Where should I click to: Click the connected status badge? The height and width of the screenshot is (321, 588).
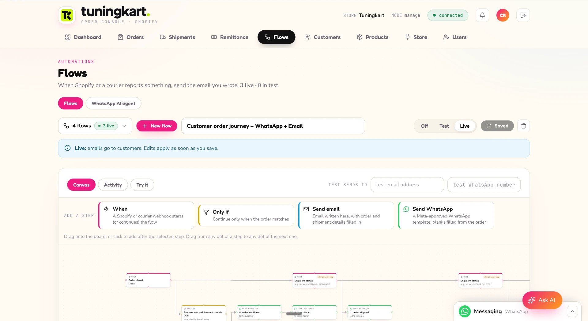coord(447,15)
